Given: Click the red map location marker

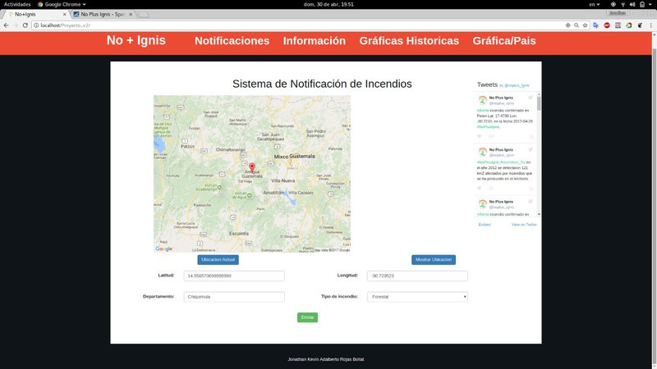Looking at the screenshot, I should tap(252, 167).
